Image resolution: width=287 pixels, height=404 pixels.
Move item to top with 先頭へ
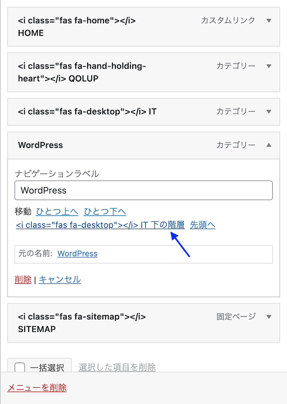point(202,225)
